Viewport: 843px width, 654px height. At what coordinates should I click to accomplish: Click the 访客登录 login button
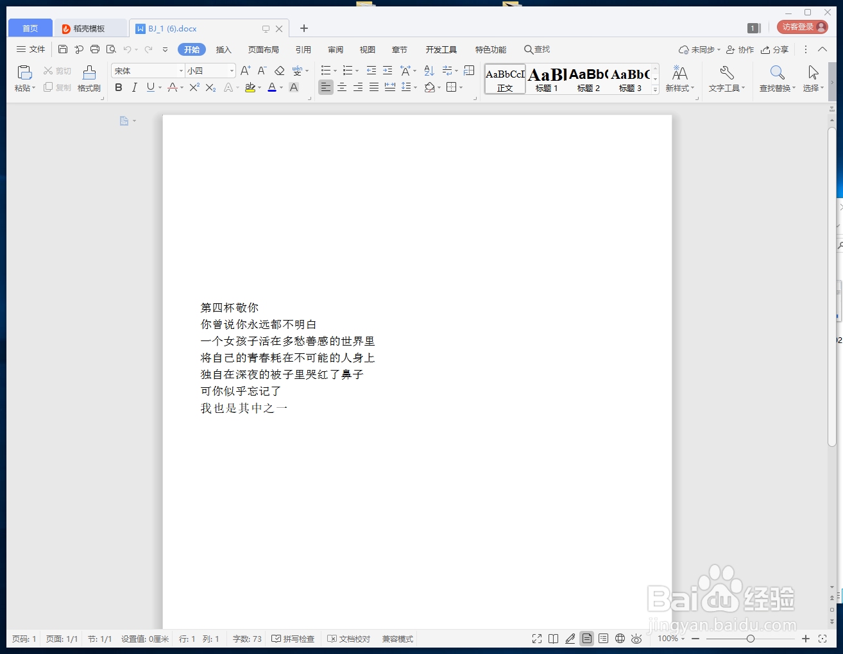801,27
